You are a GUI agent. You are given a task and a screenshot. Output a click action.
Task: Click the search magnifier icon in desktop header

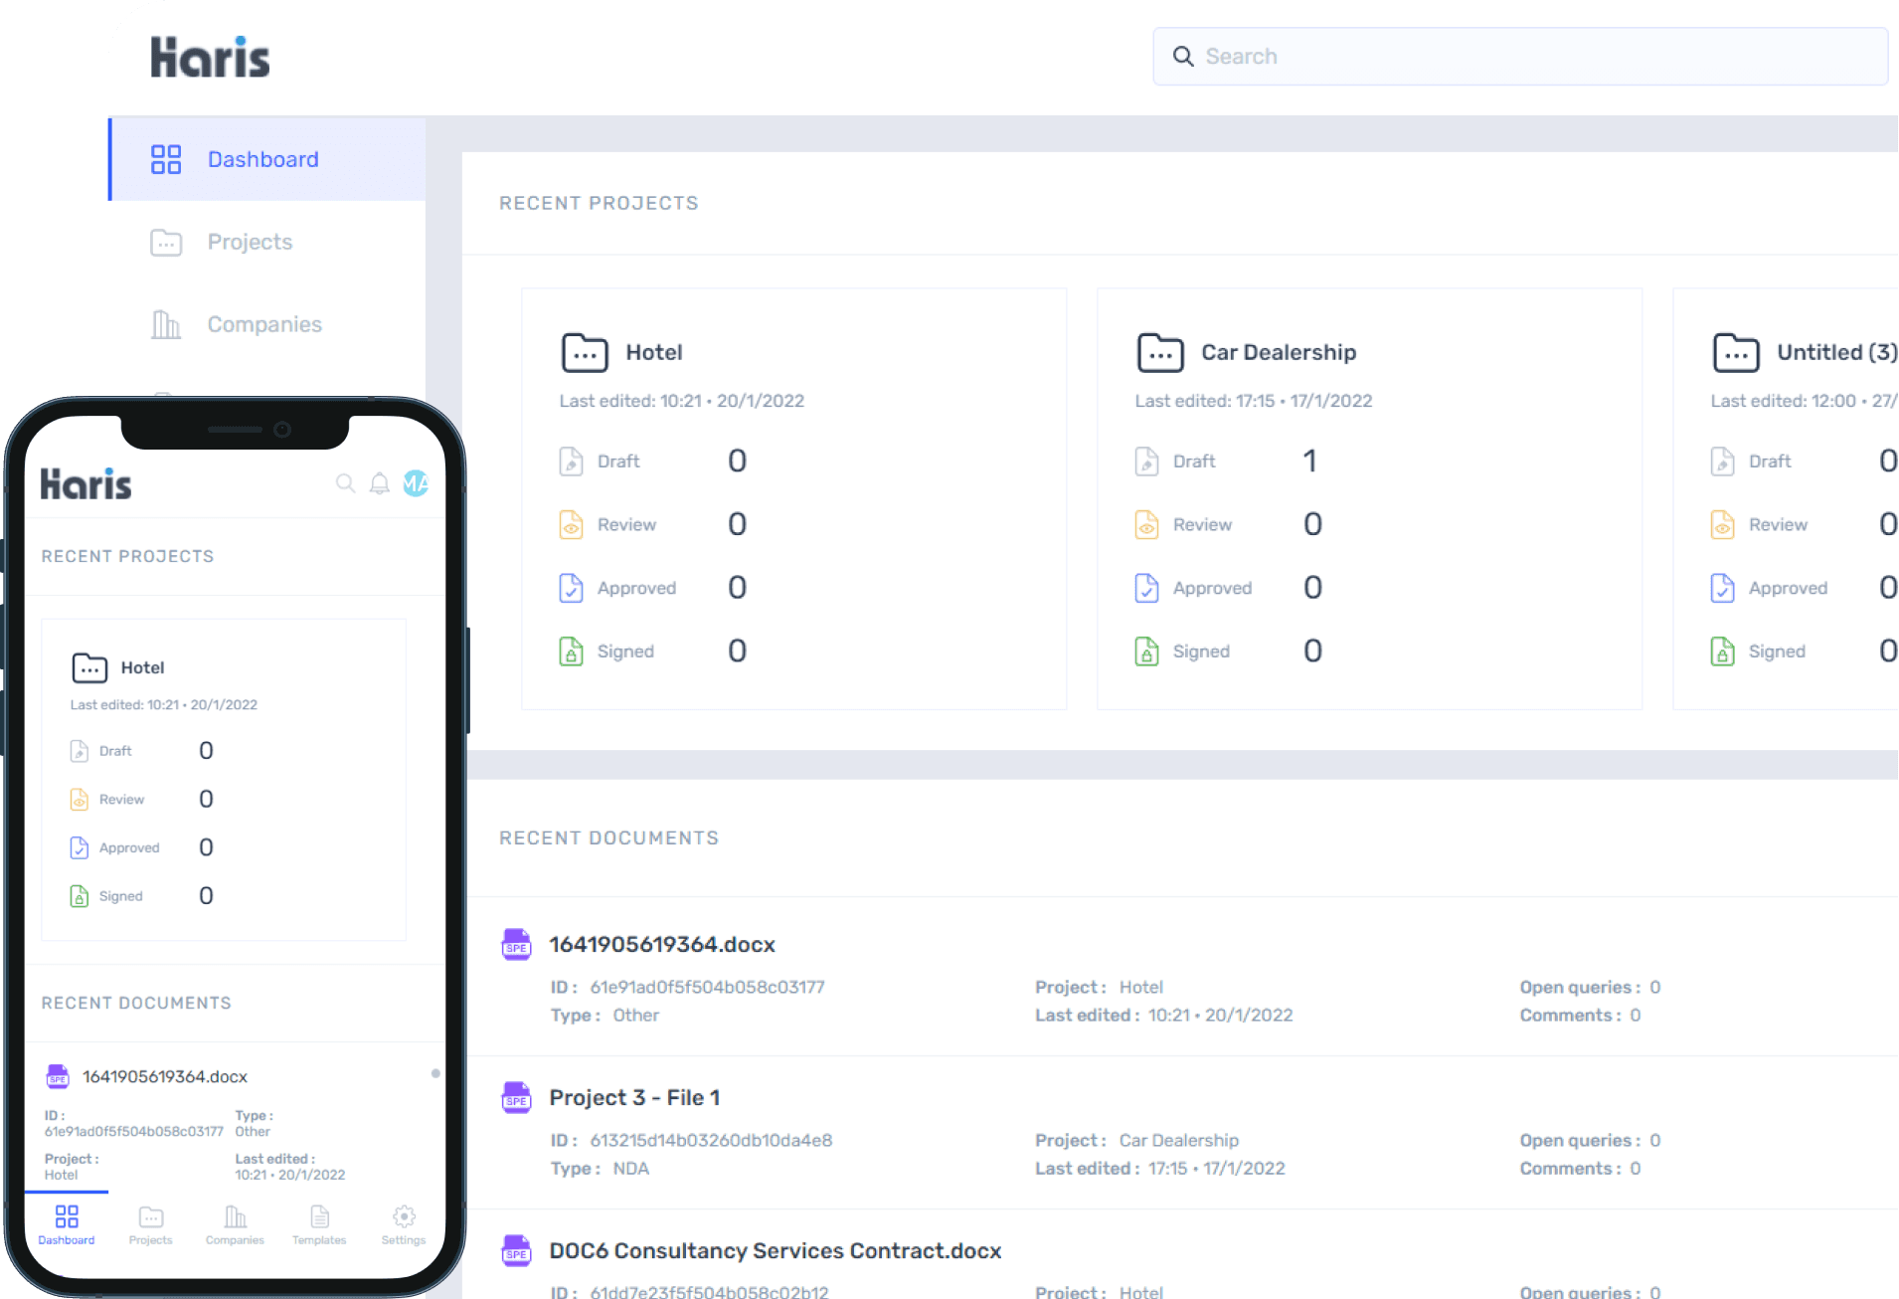[1183, 57]
